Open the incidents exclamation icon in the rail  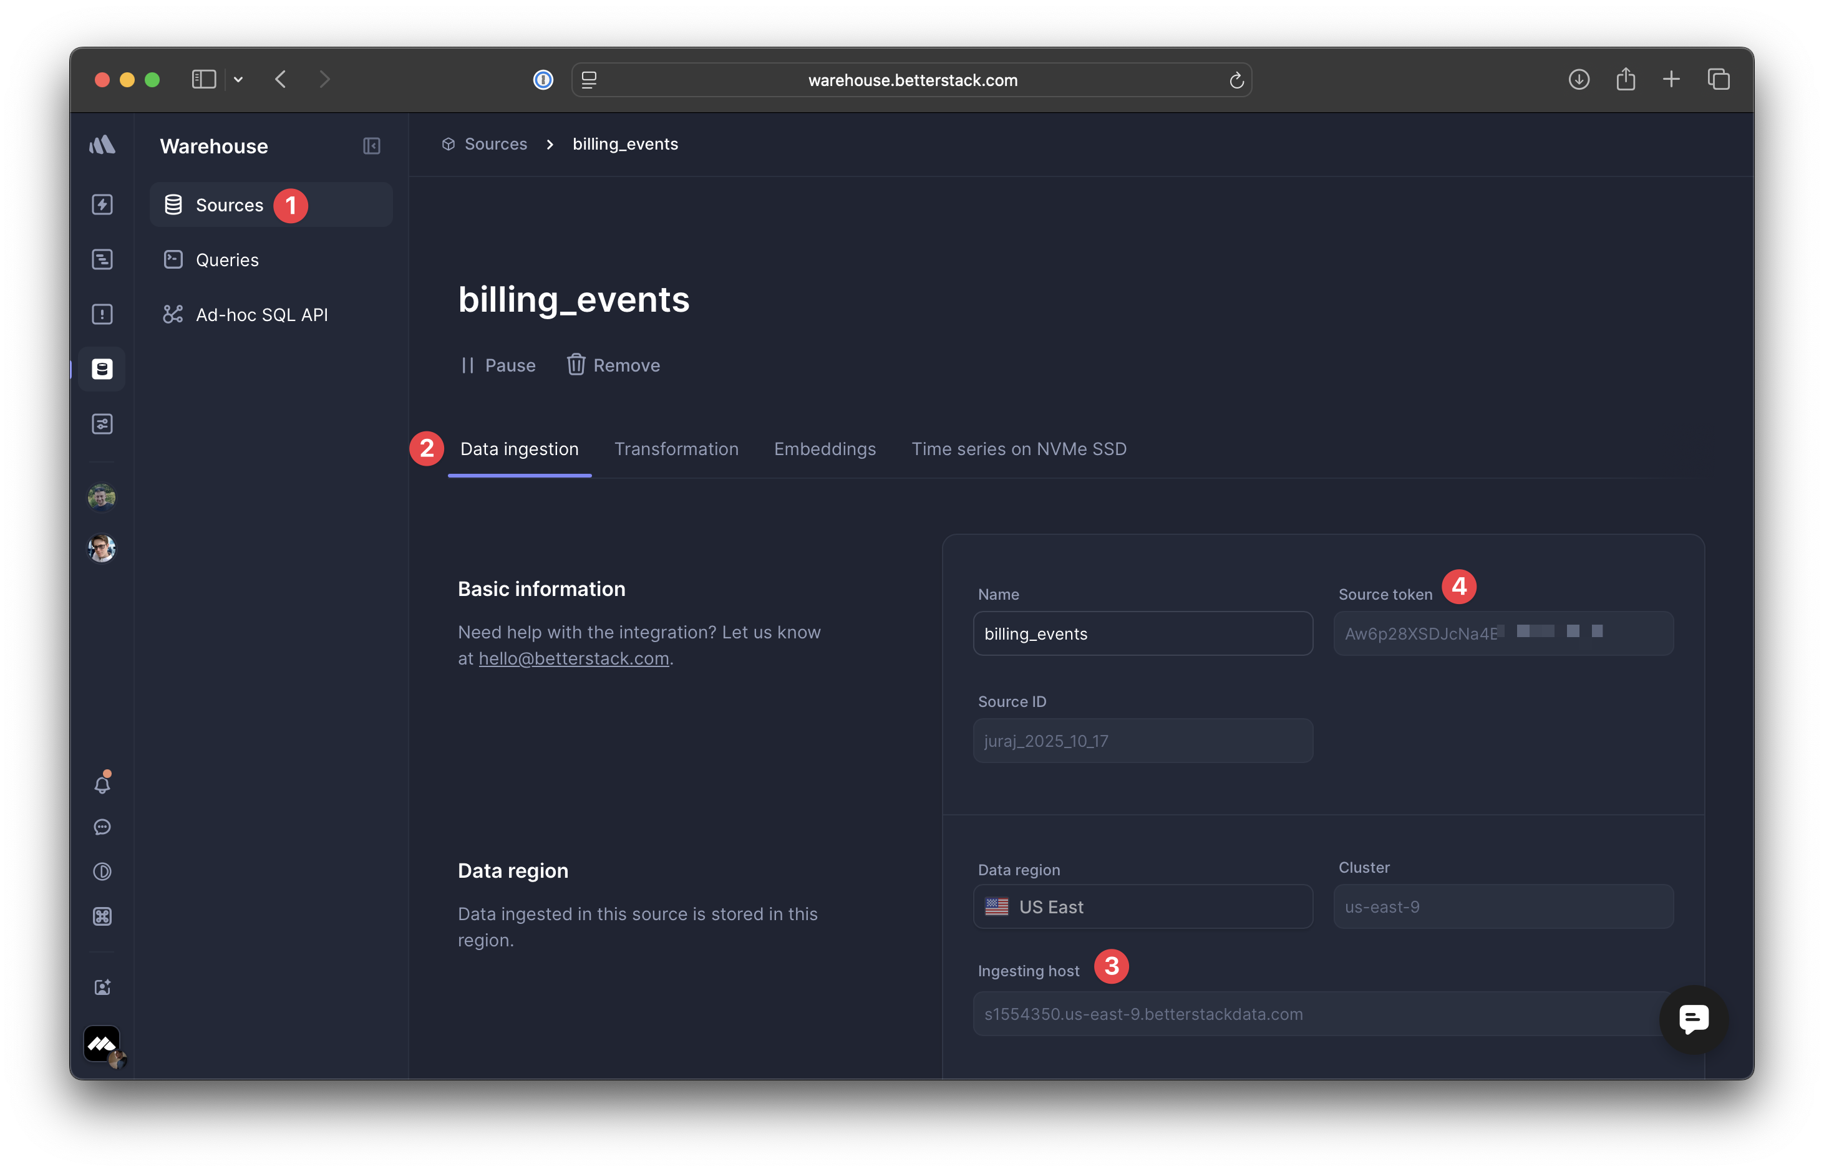[x=102, y=314]
